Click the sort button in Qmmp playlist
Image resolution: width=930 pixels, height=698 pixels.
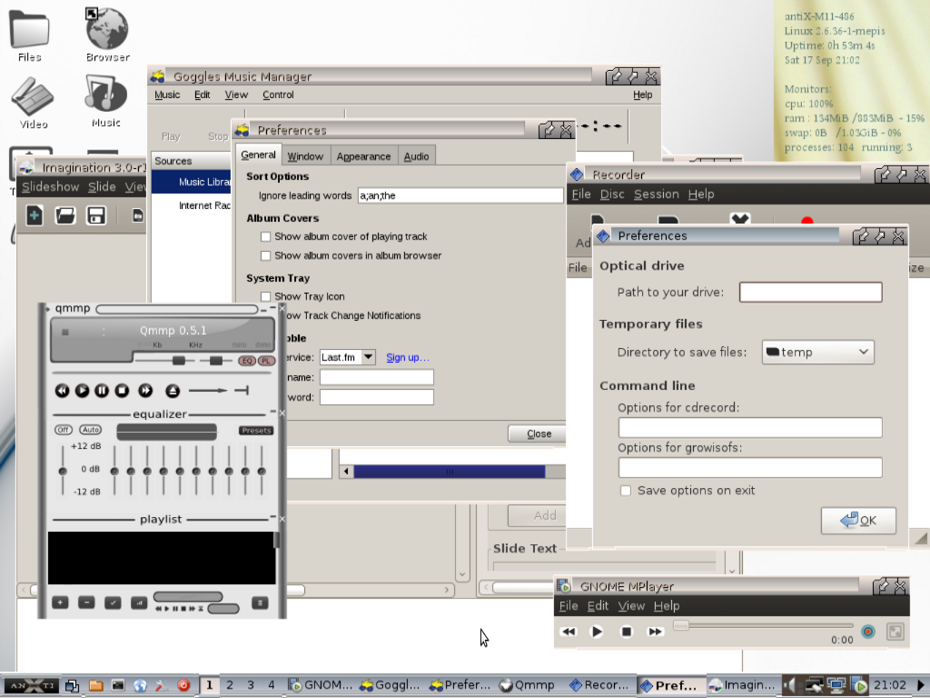139,603
